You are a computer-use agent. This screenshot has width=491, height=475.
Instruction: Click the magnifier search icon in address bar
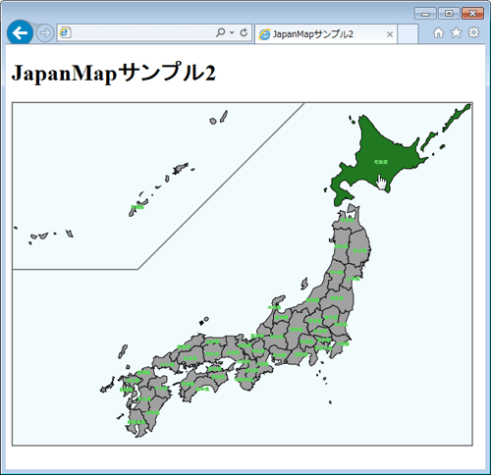[221, 32]
